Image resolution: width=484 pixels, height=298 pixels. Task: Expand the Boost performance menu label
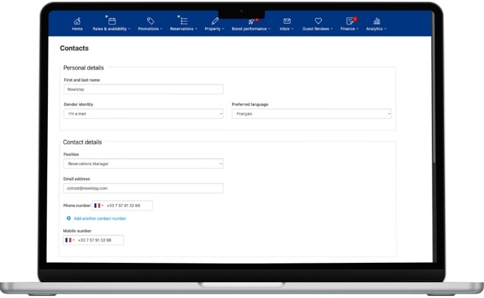(251, 29)
